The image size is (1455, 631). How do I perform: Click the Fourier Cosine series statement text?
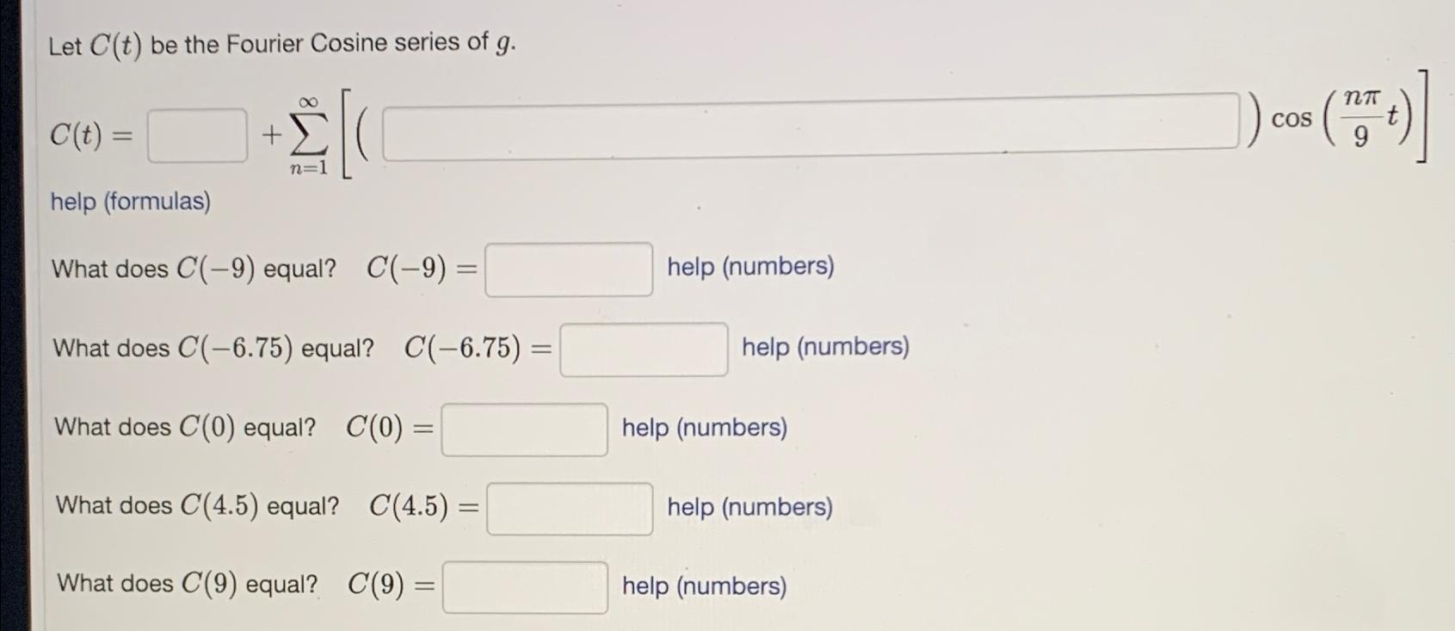click(284, 43)
